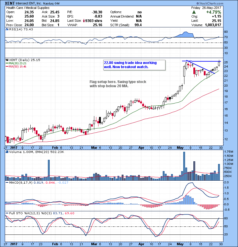The width and height of the screenshot is (238, 247).
Task: Click the Volume 1,003,017 value
Action: tap(213, 25)
